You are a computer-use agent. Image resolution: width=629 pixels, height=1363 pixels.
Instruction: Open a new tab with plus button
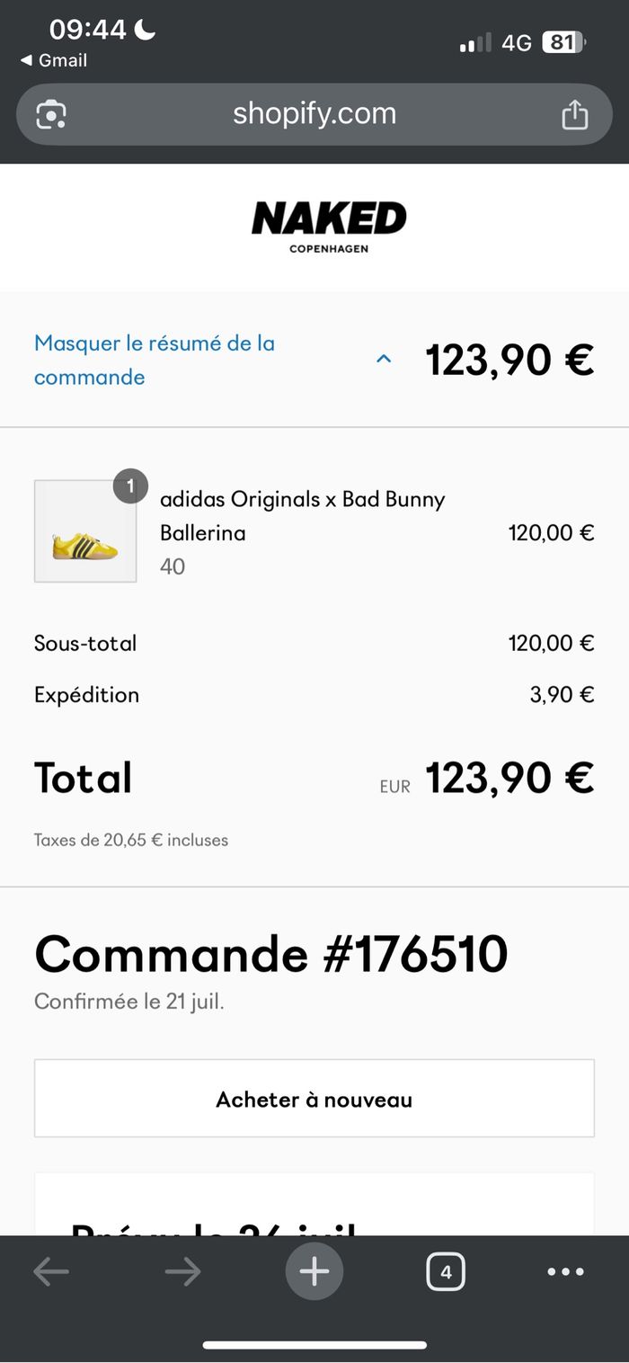314,1271
